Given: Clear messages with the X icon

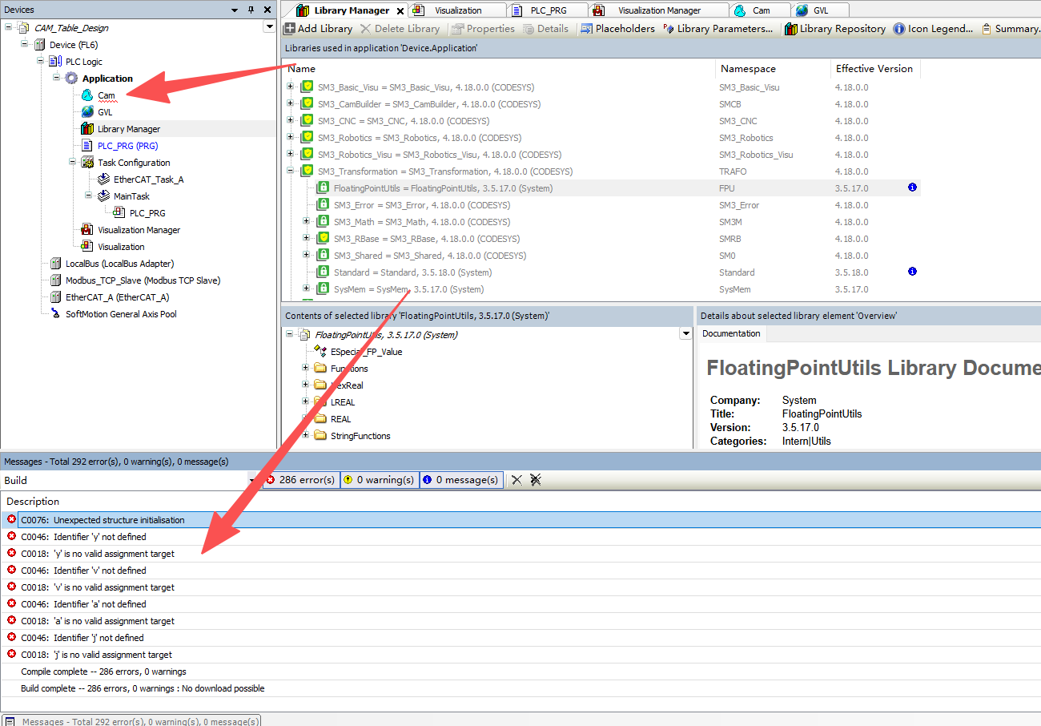Looking at the screenshot, I should click(x=516, y=480).
